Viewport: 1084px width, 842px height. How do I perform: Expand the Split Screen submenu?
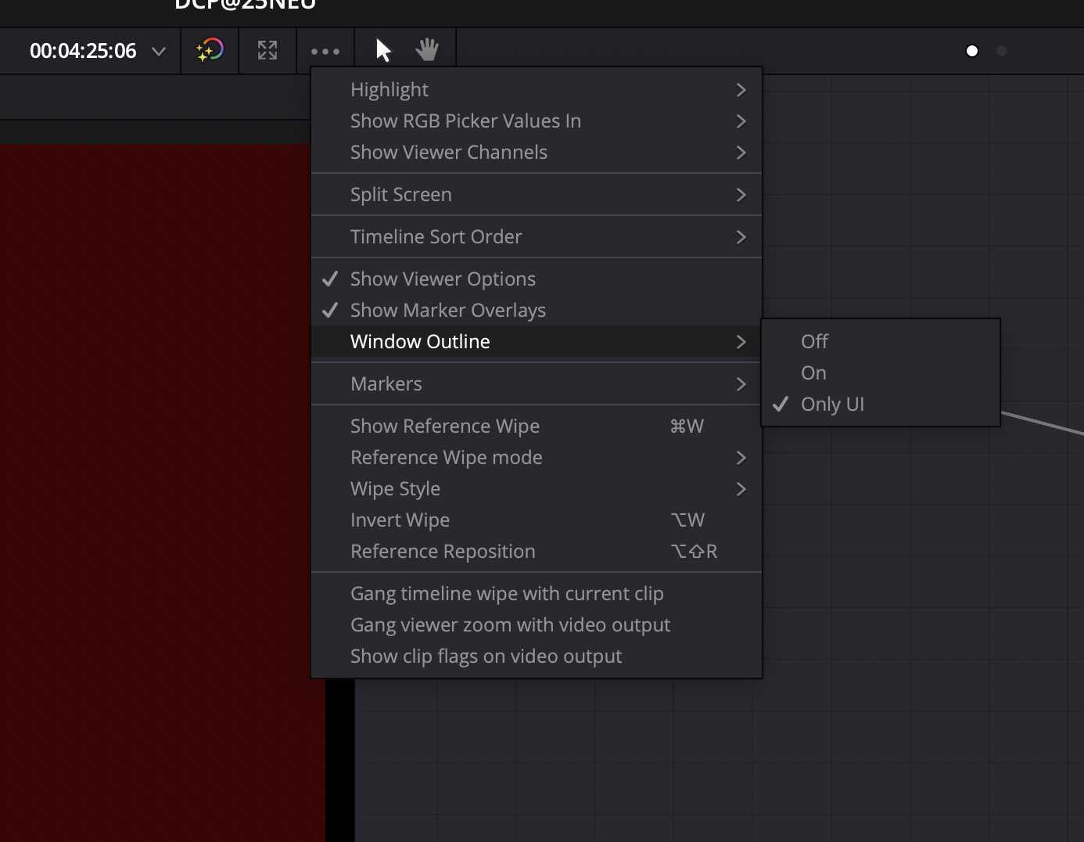[x=537, y=195]
